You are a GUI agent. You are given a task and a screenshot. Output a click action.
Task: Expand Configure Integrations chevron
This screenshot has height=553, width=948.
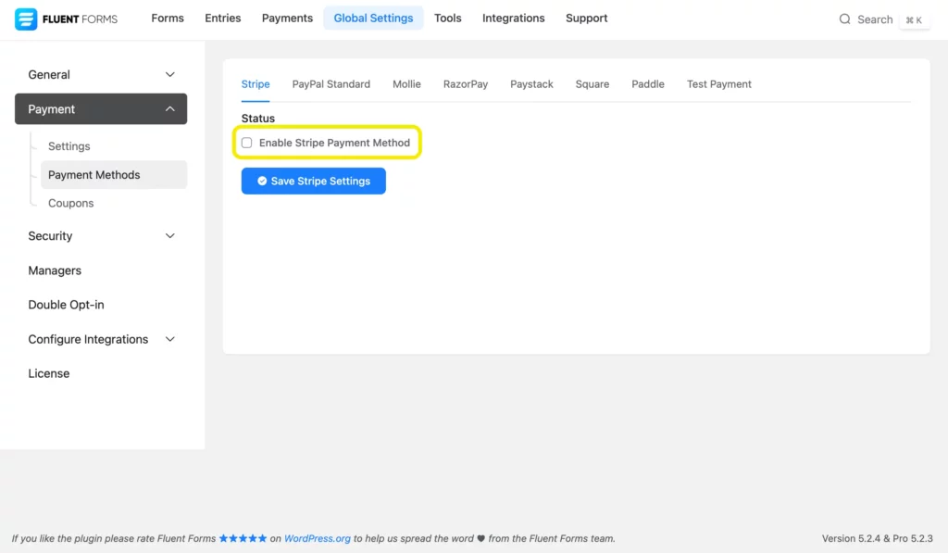pyautogui.click(x=170, y=339)
